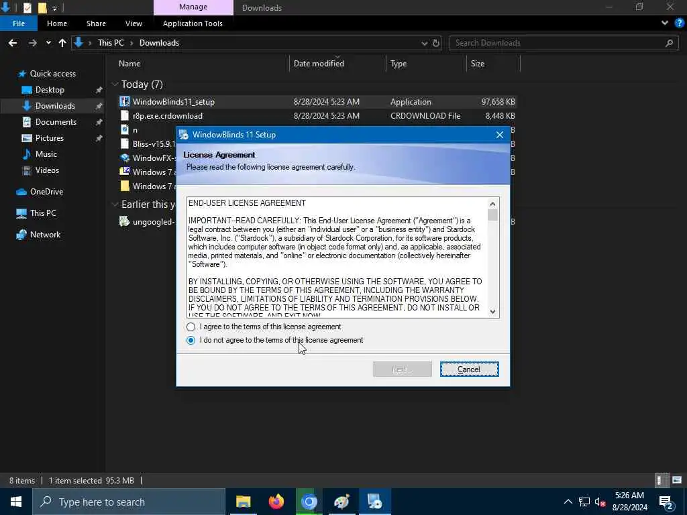Open File Explorer from taskbar
This screenshot has height=515, width=687.
coord(243,502)
